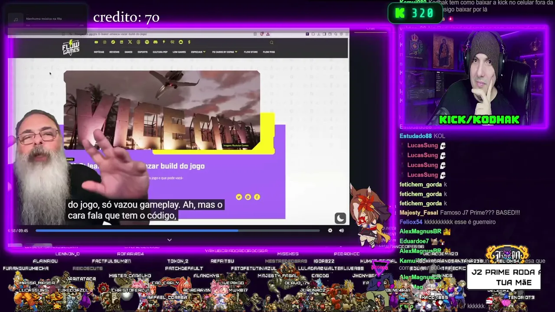Click the streamer webcam feed

click(x=473, y=78)
